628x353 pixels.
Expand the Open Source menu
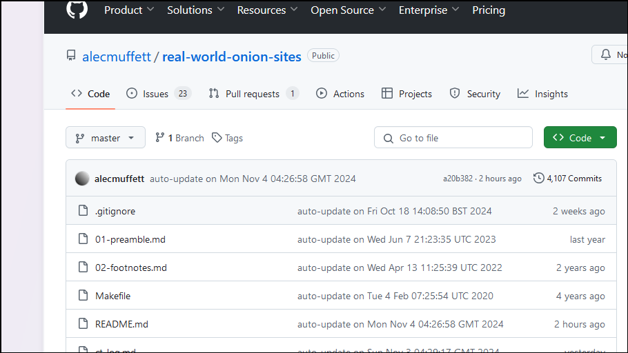[348, 10]
